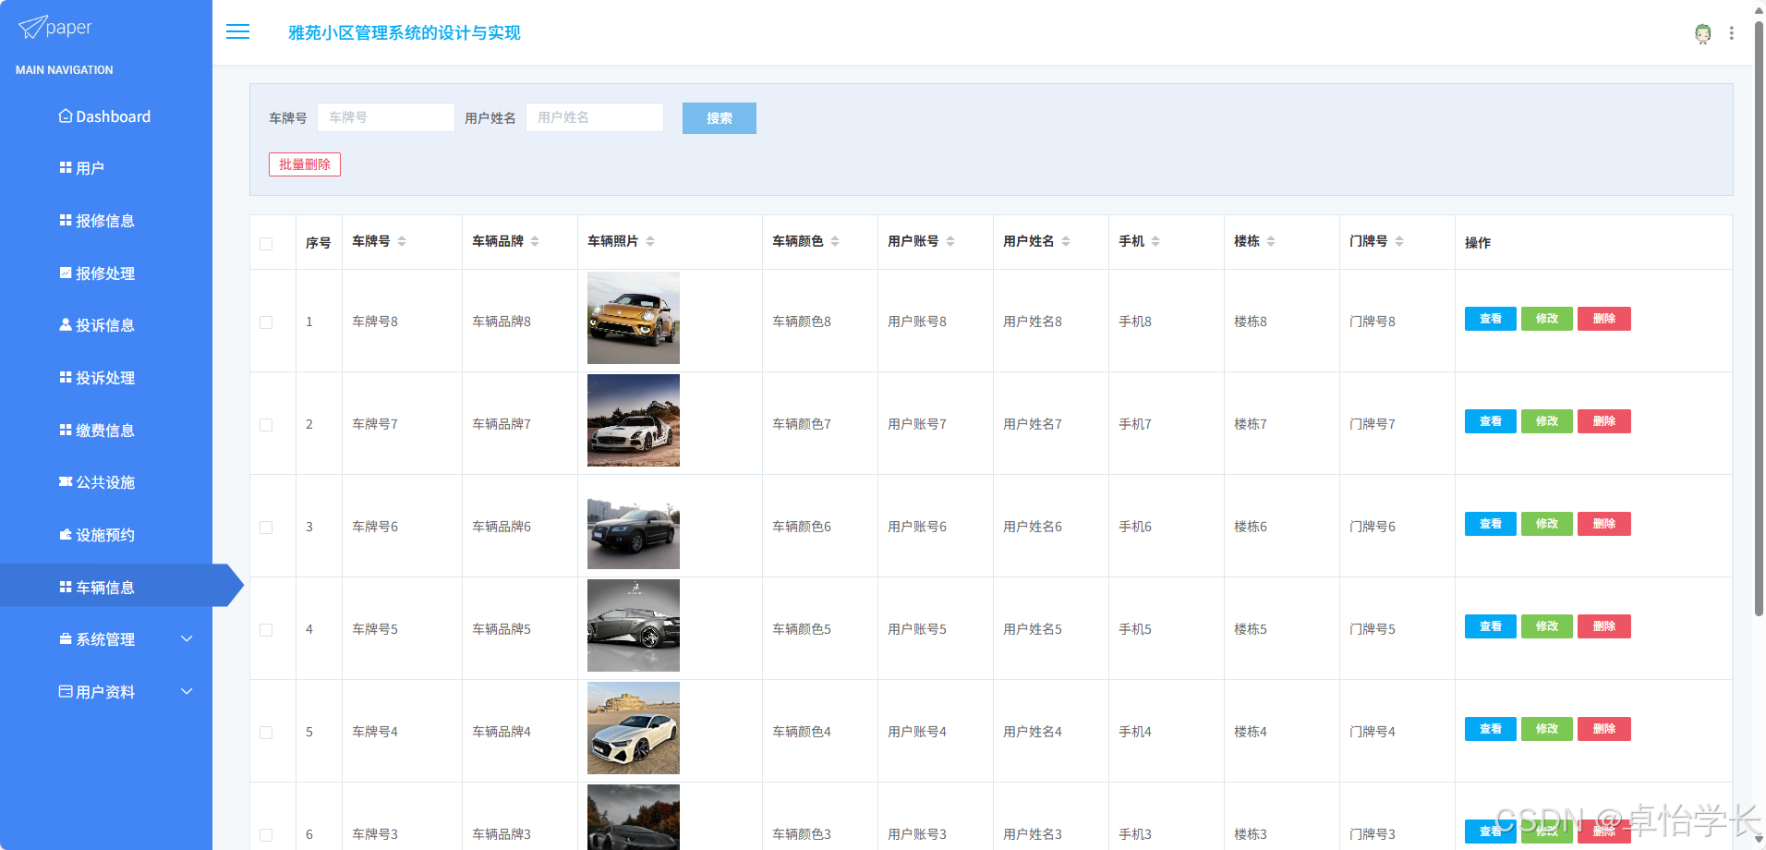Open the dark Audi SUV photo, row 3
Viewport: 1766px width, 850px height.
coord(634,523)
